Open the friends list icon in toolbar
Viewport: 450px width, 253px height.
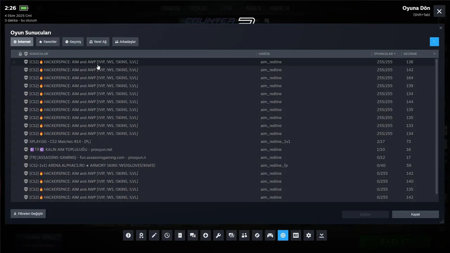(244, 235)
